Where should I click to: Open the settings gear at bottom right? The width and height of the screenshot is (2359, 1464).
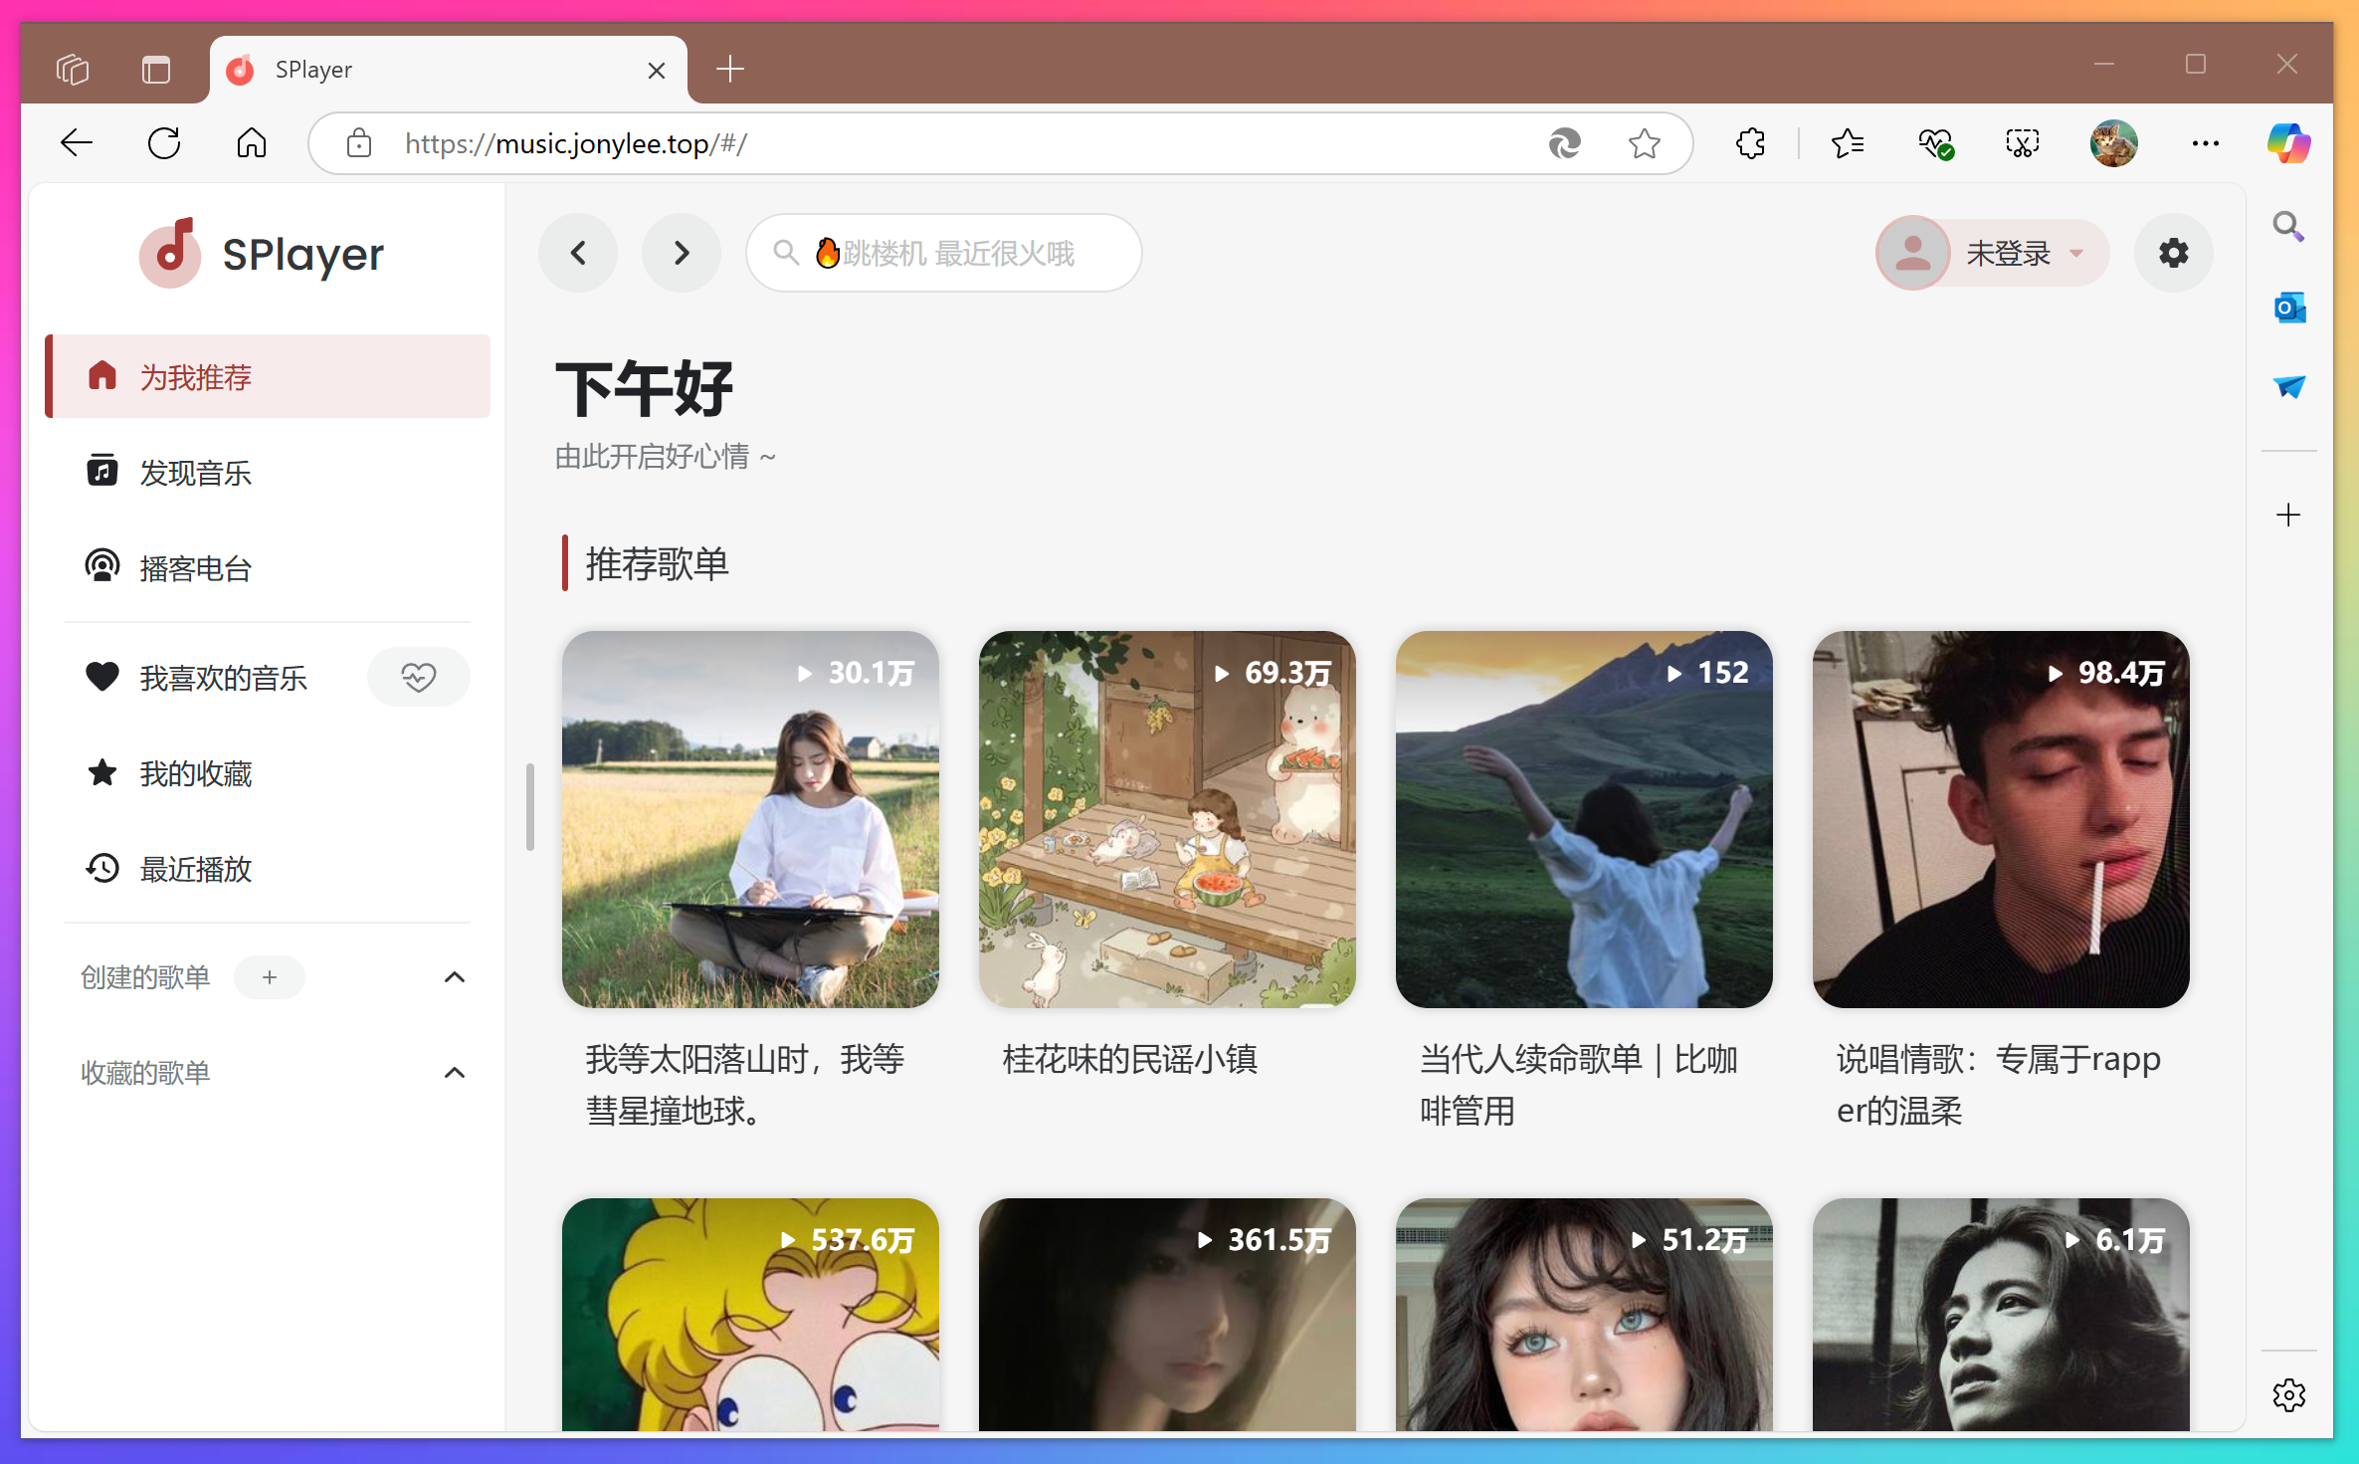(2288, 1394)
